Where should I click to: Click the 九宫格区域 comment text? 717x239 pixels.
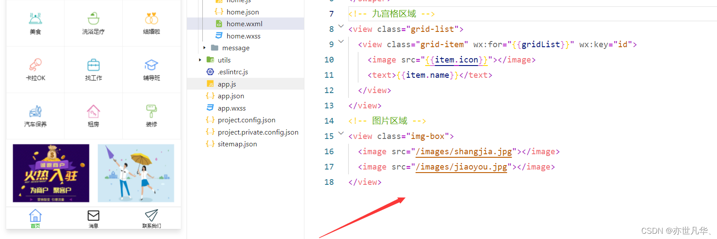[394, 14]
